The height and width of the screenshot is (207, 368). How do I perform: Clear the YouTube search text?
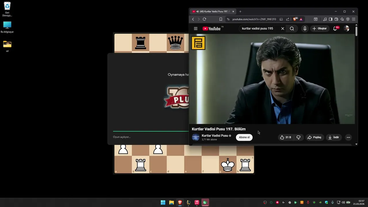click(283, 28)
